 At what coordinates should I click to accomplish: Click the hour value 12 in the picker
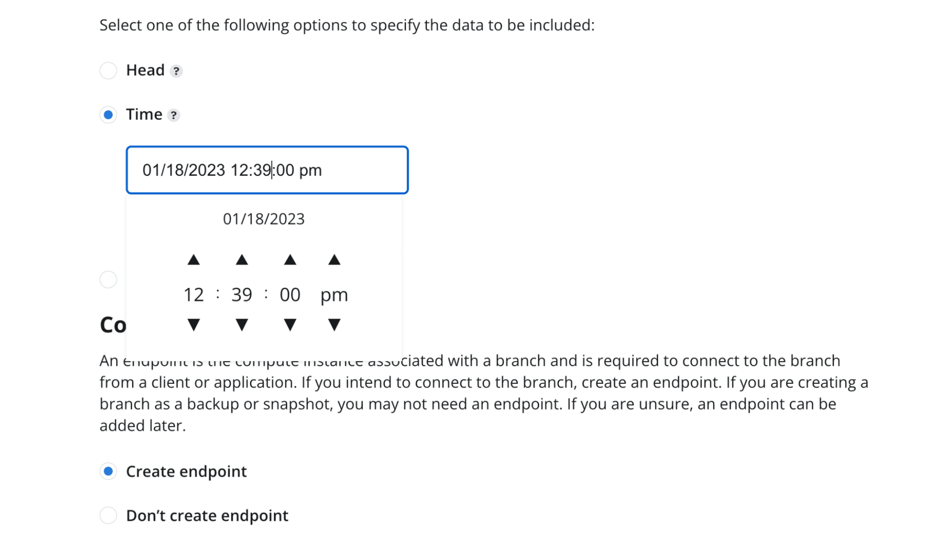point(194,294)
